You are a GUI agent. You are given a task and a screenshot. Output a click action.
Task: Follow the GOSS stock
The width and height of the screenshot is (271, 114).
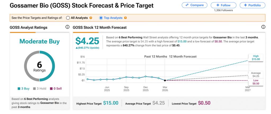point(223,5)
